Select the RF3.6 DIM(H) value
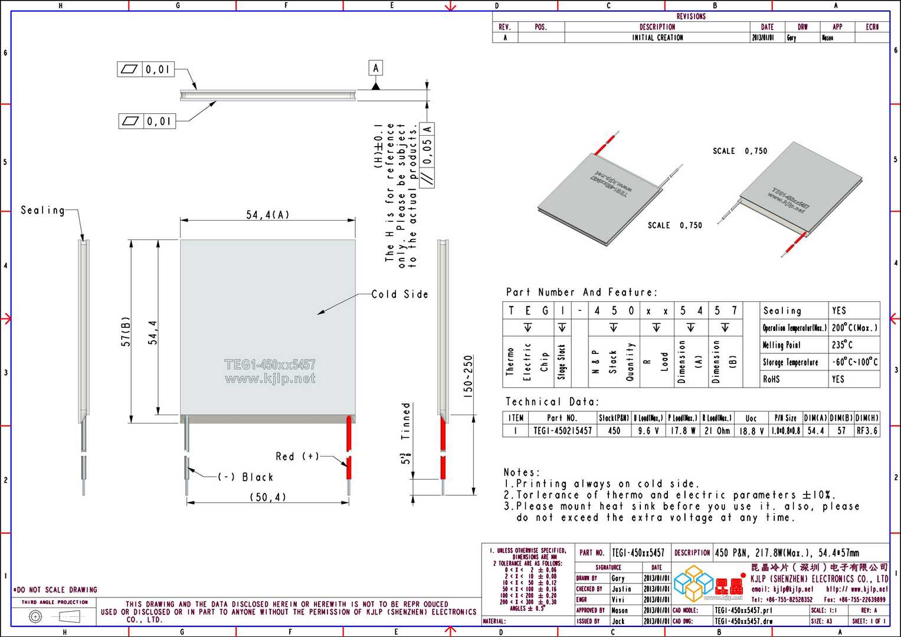This screenshot has height=637, width=901. pos(867,431)
